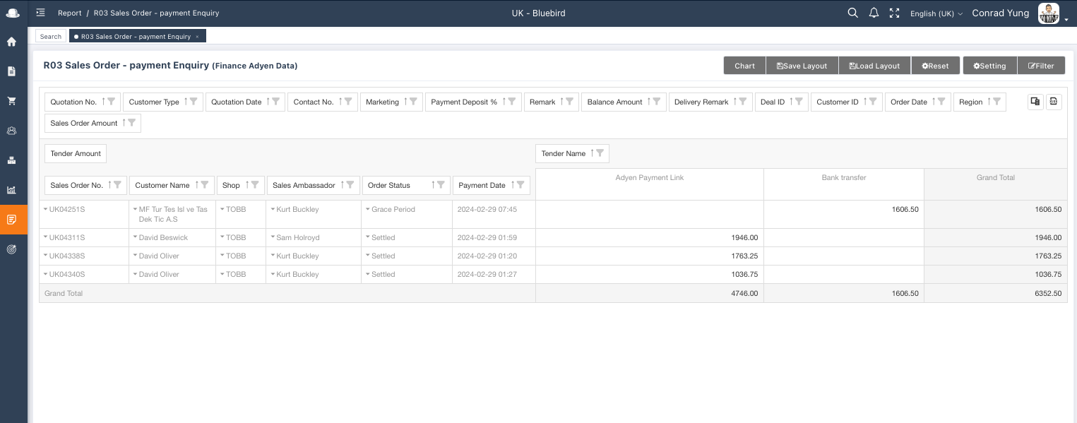
Task: Click the search magnifier in the top bar
Action: tap(852, 13)
